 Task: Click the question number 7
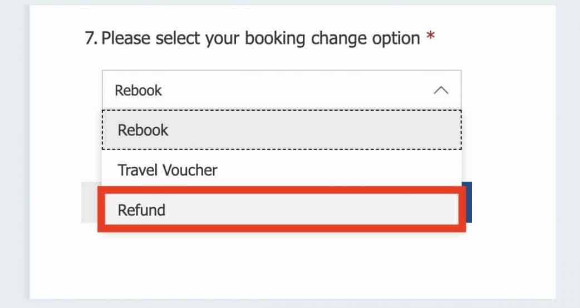pyautogui.click(x=91, y=39)
